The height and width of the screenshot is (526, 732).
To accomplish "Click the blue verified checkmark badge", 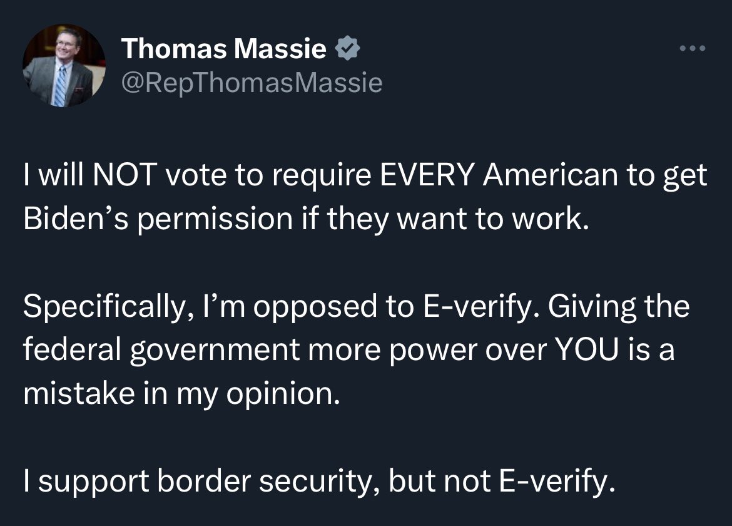I will pos(347,48).
